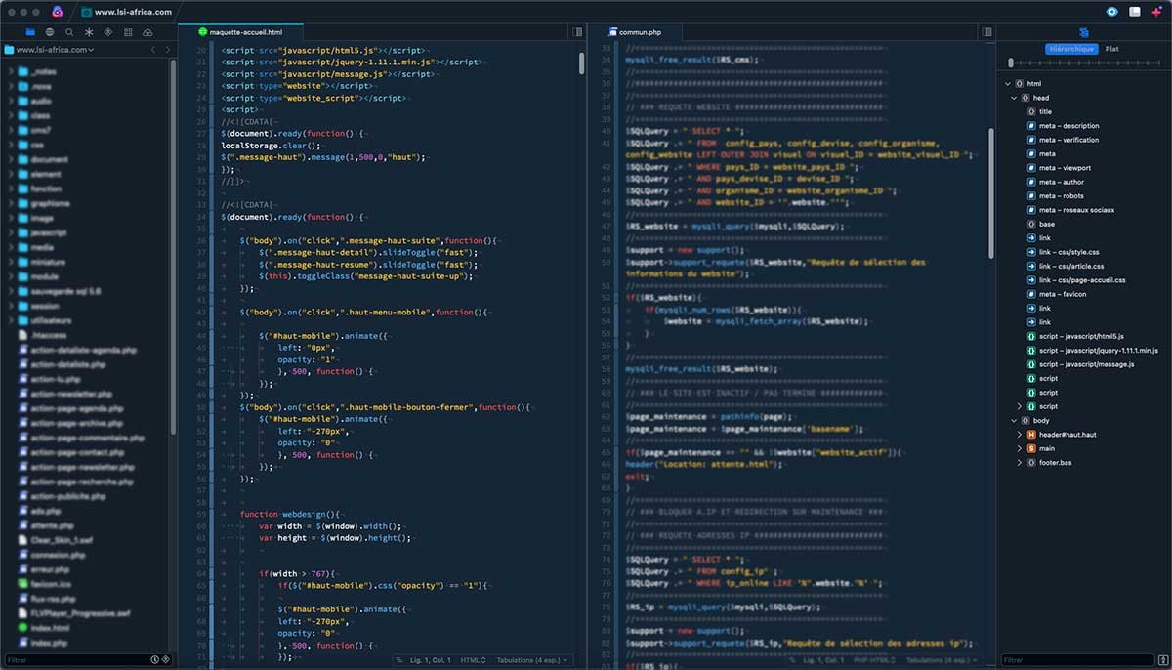This screenshot has width=1172, height=670.
Task: Expand the footer.bas node in symbols
Action: 1020,463
